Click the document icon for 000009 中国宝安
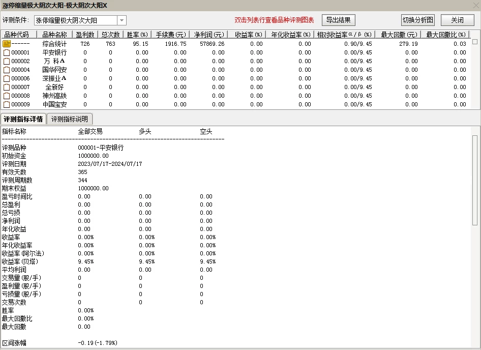 tap(7, 104)
